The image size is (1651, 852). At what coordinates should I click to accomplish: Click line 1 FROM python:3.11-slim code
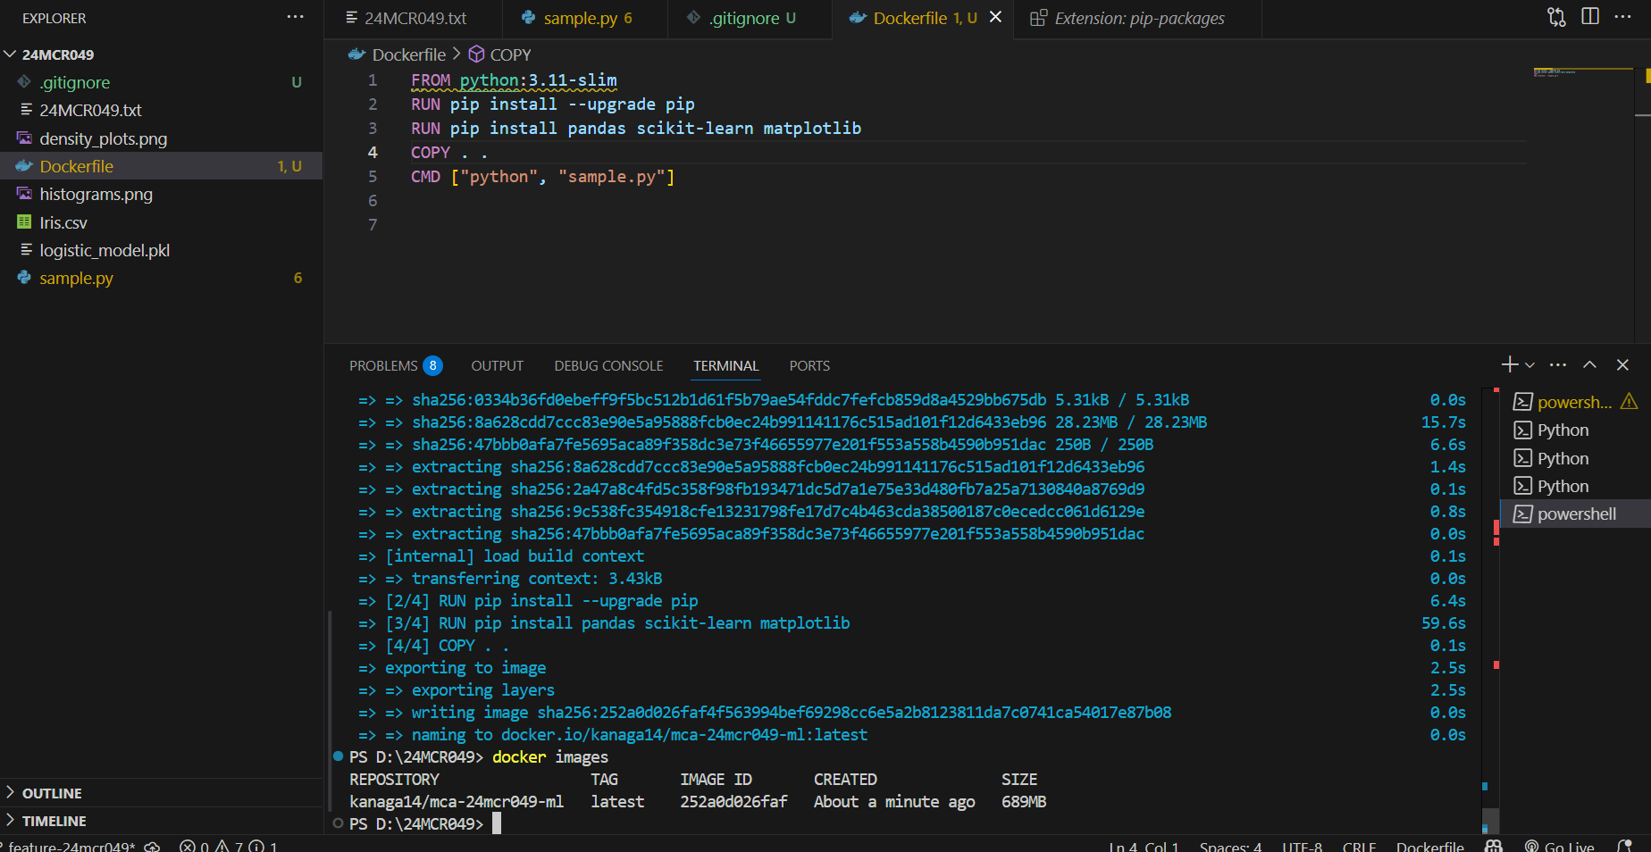point(514,80)
